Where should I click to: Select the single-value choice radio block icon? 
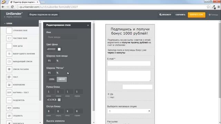(x=9, y=54)
